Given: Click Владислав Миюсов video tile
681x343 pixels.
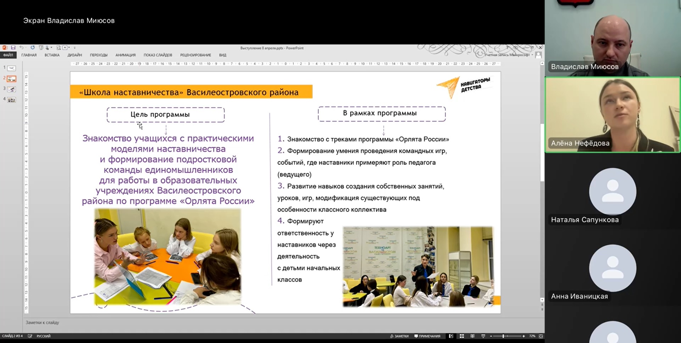Looking at the screenshot, I should 613,38.
